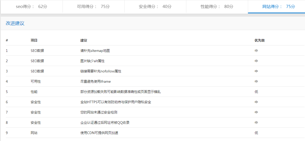Viewport: 305px width, 141px height.
Task: Click the 优先级 column header
Action: point(259,41)
